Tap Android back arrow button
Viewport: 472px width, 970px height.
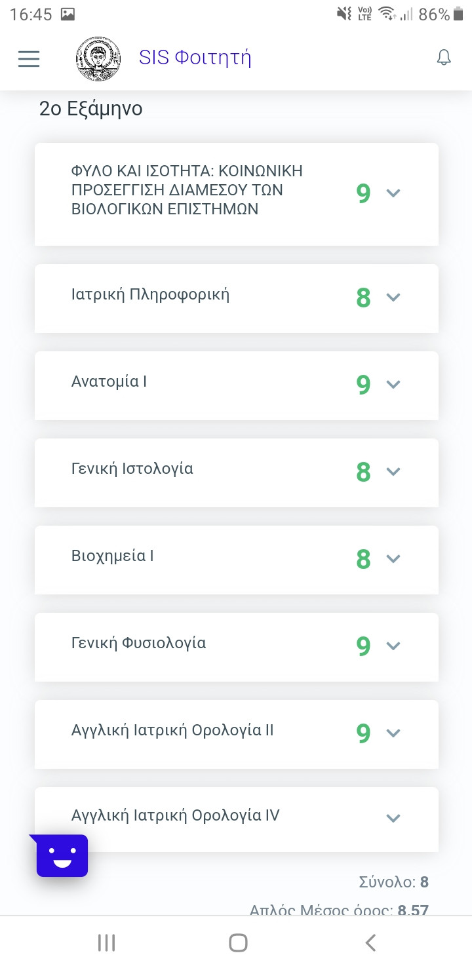pyautogui.click(x=370, y=942)
